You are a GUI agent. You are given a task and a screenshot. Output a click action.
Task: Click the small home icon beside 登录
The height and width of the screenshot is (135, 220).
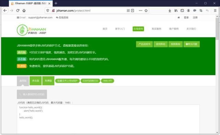[x=179, y=18]
